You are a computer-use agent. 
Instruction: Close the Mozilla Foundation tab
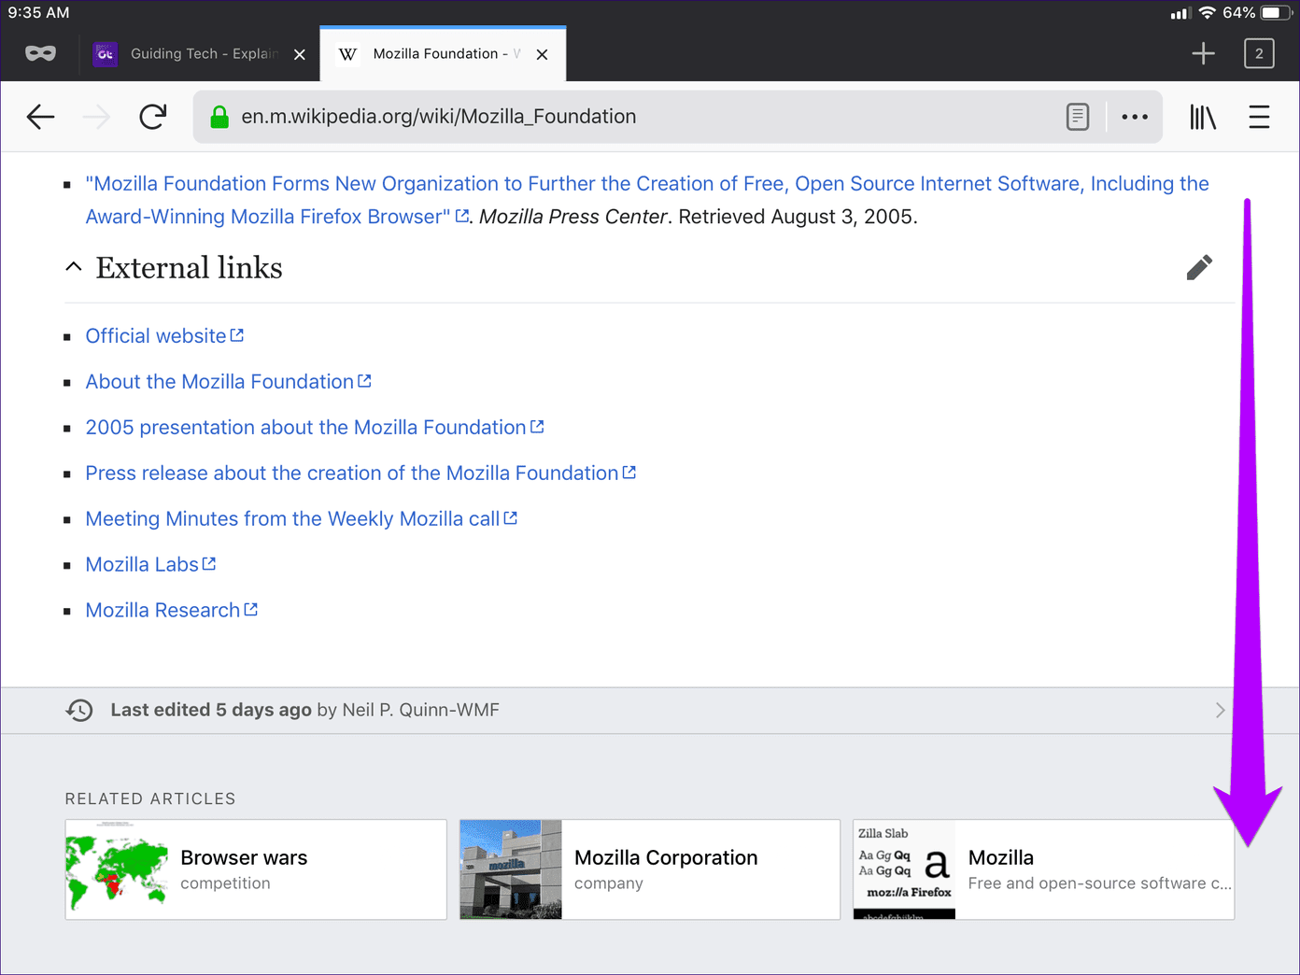(x=542, y=54)
